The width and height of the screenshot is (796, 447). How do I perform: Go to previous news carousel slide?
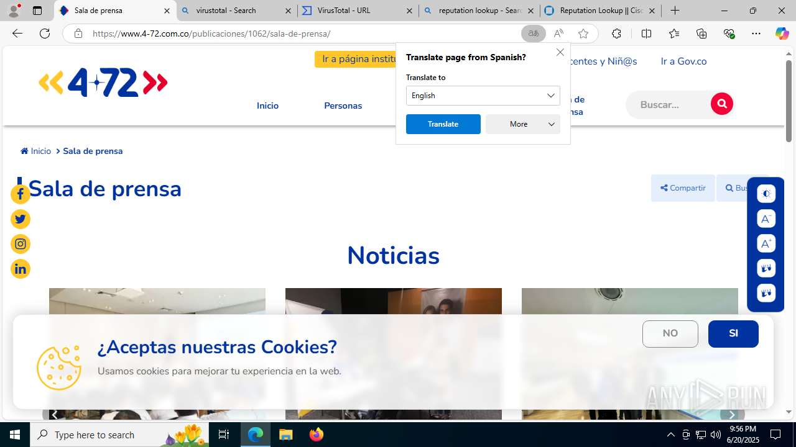tap(54, 414)
